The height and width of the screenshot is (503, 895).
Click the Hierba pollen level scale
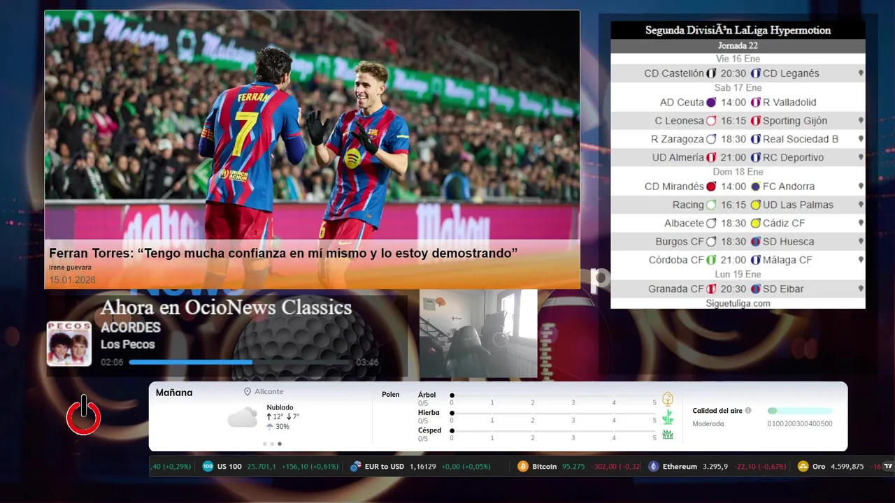tap(553, 414)
